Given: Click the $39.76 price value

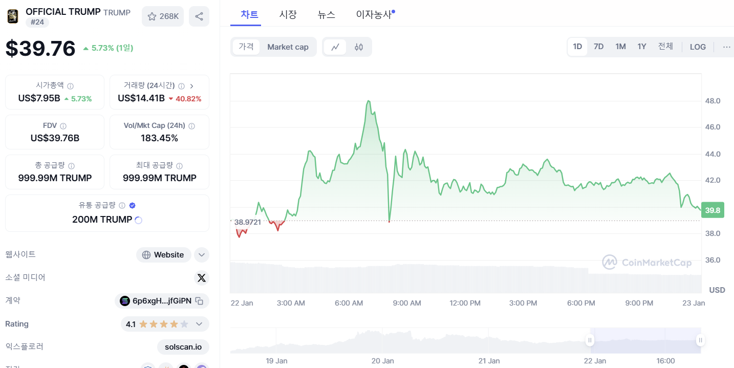Looking at the screenshot, I should click(x=40, y=49).
